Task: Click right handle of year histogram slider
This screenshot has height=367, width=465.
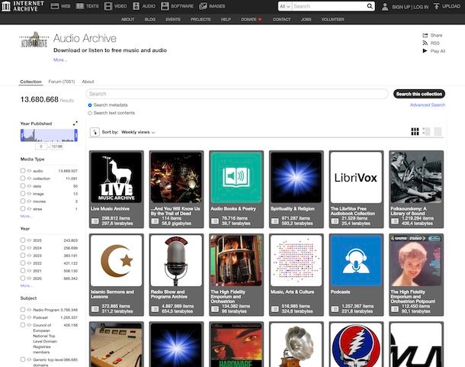Action: click(x=76, y=135)
